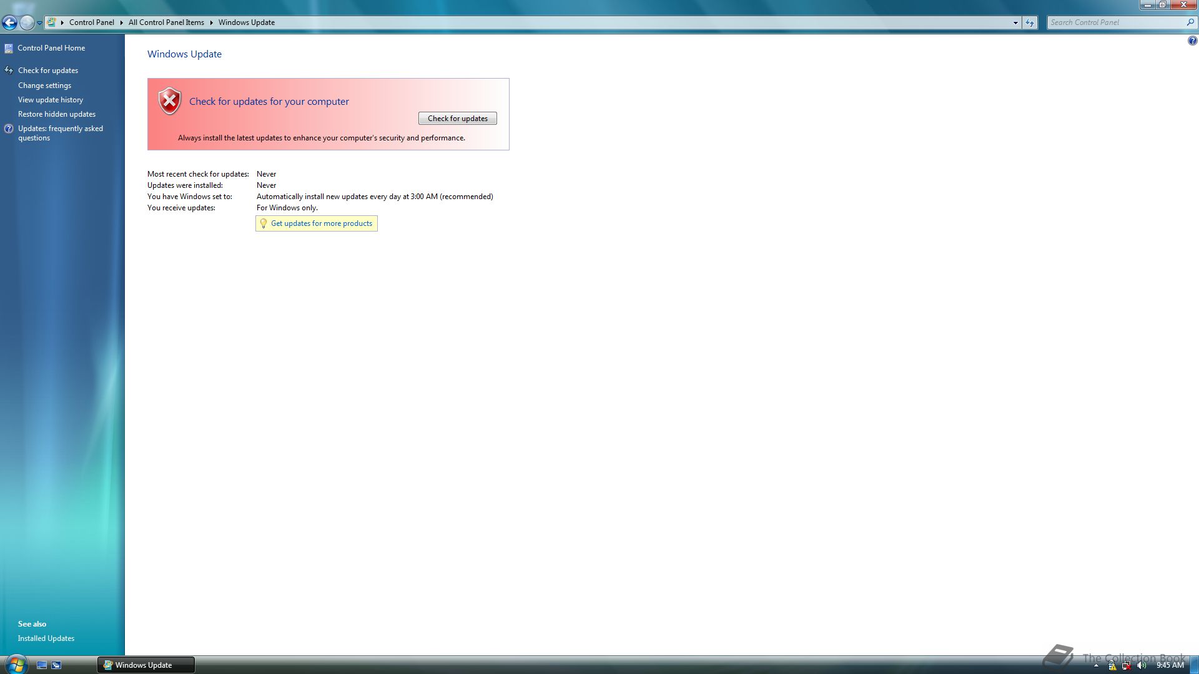Click the lightbulb tip icon
The width and height of the screenshot is (1199, 674).
click(x=264, y=223)
